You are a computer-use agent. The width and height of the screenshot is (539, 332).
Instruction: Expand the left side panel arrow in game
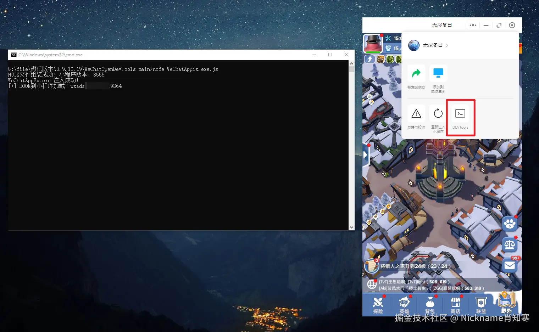click(366, 155)
